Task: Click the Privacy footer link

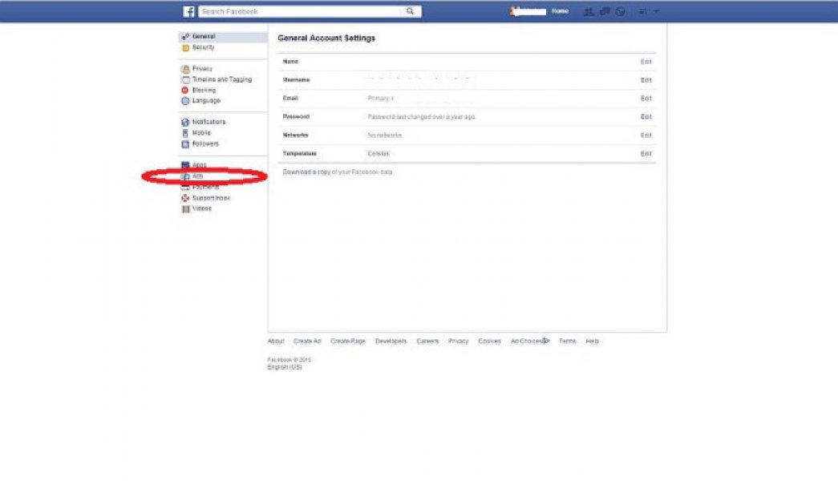Action: tap(458, 341)
